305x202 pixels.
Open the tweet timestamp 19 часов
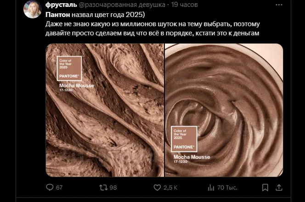(x=184, y=5)
